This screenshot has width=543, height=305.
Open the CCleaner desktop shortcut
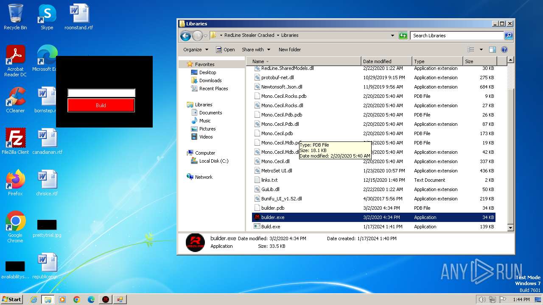15,100
